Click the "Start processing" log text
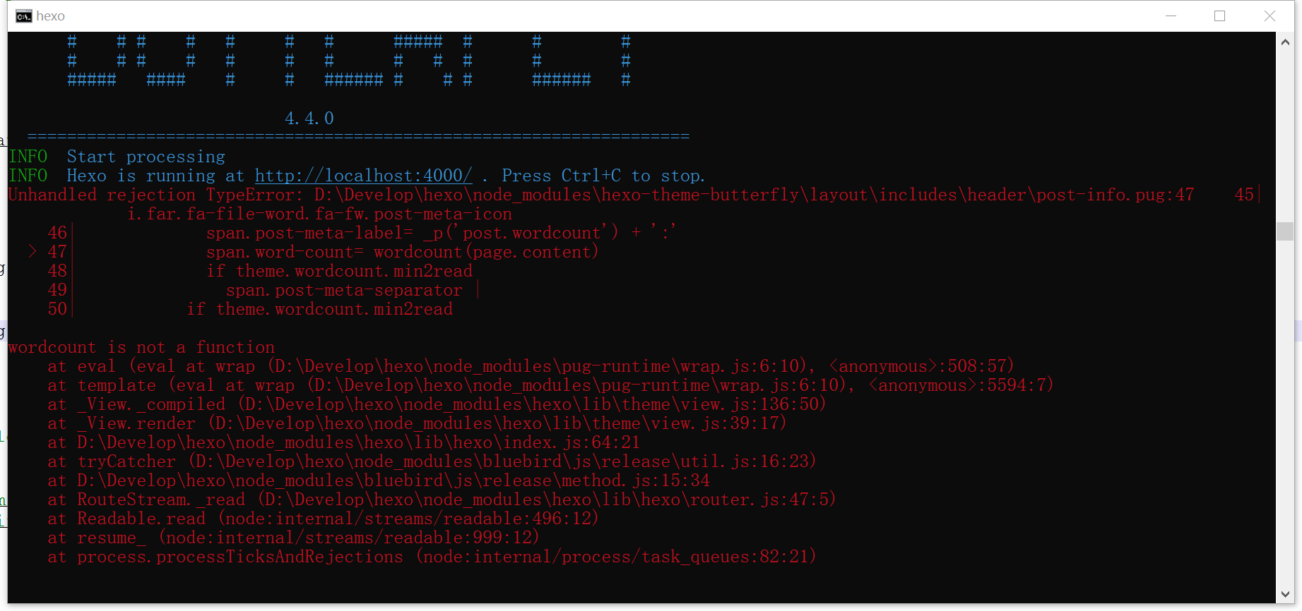 click(146, 157)
